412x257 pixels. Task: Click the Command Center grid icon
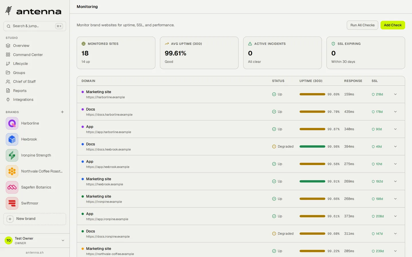point(8,55)
